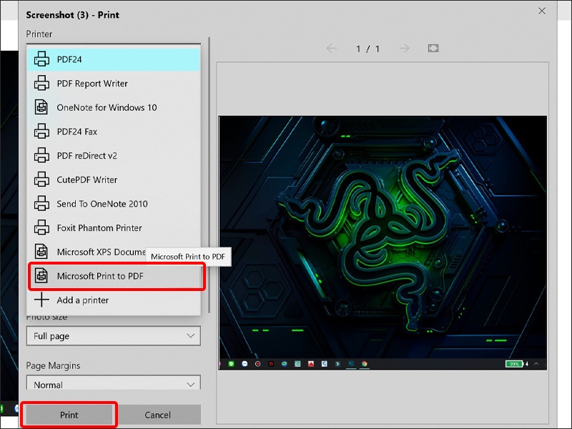The image size is (572, 429).
Task: Select CutePDF Writer printer
Action: 114,180
